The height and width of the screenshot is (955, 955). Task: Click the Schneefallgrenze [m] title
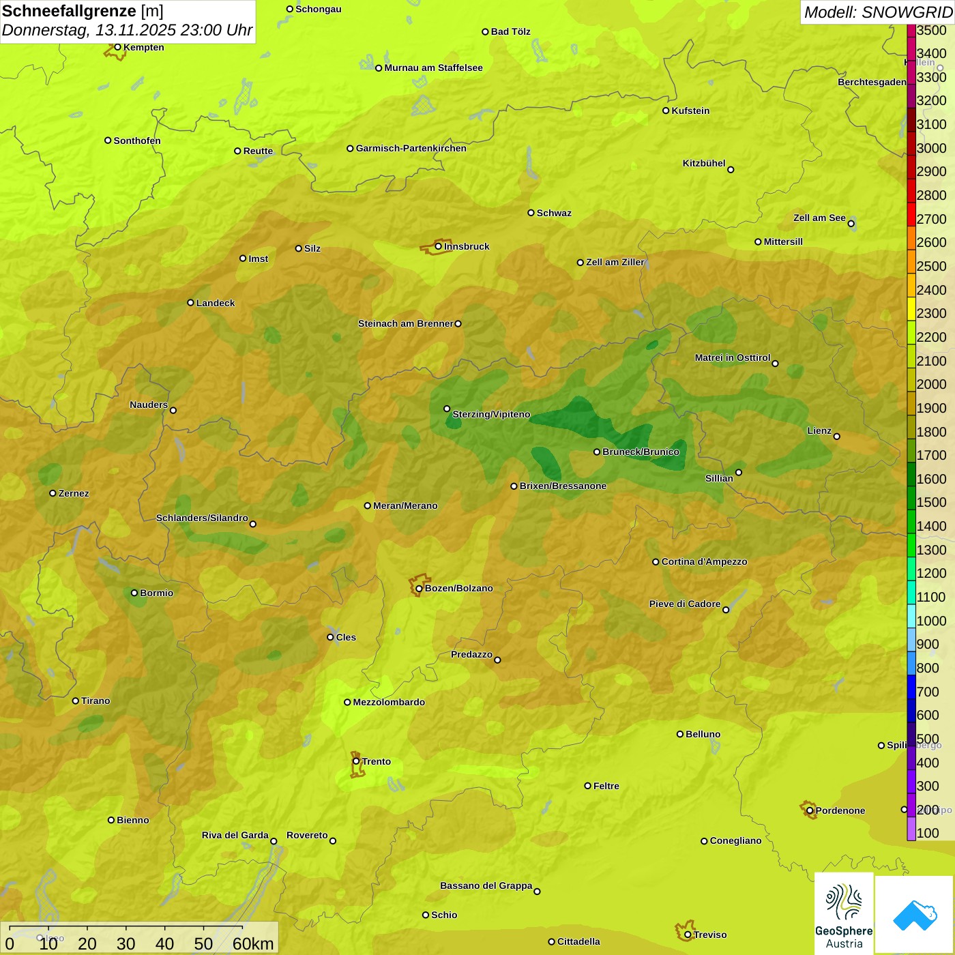coord(83,12)
